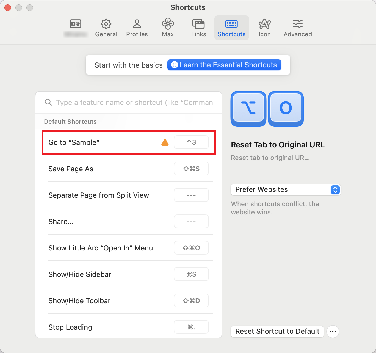Open the Advanced sliders icon
The height and width of the screenshot is (353, 376).
point(298,24)
